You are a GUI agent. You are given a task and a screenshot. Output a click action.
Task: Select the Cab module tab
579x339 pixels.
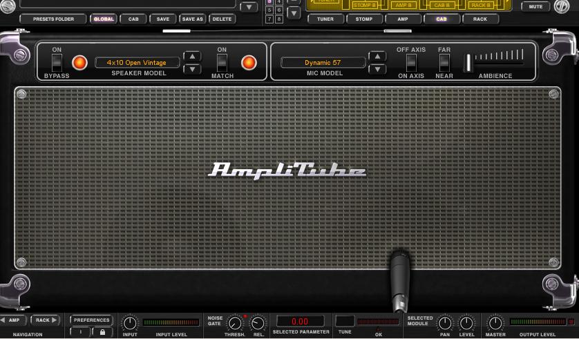click(x=442, y=19)
